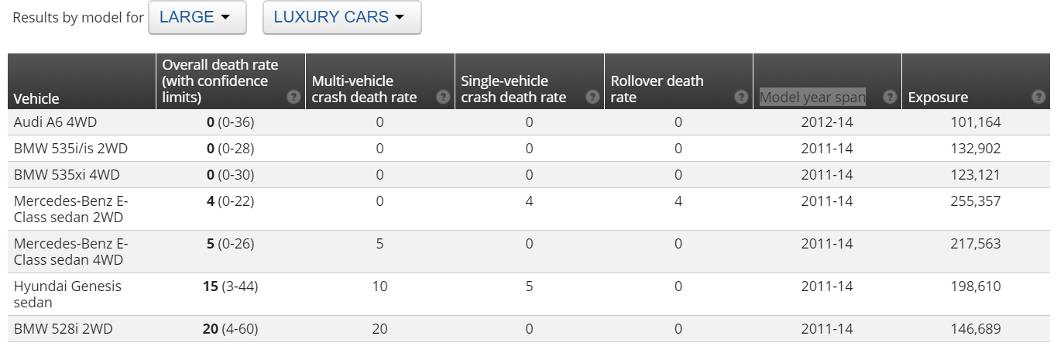Screen dimensions: 1064x360
Task: Click help icon for Multi-vehicle crash death rate
Action: [x=443, y=98]
